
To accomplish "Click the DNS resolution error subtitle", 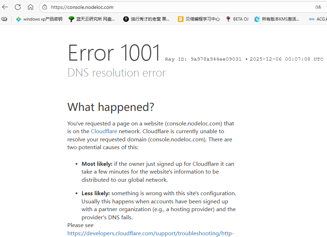I will click(x=116, y=73).
